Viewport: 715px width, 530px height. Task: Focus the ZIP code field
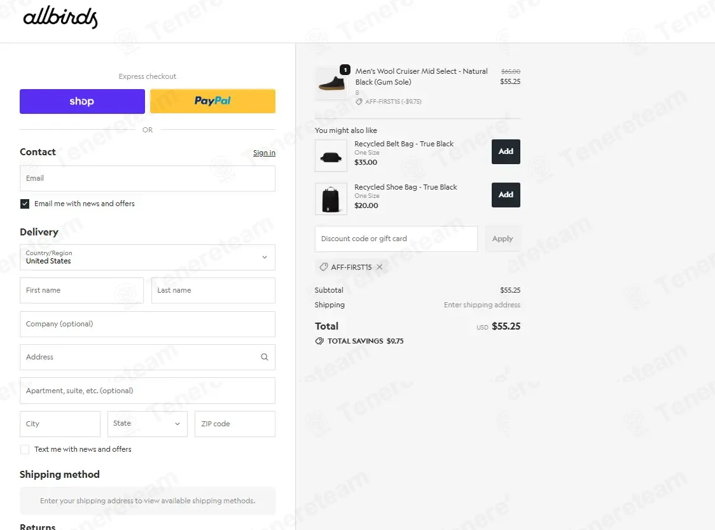pos(235,424)
